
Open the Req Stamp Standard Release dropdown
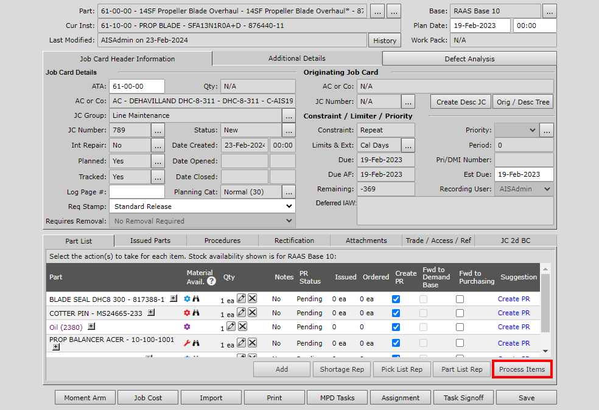[x=202, y=207]
